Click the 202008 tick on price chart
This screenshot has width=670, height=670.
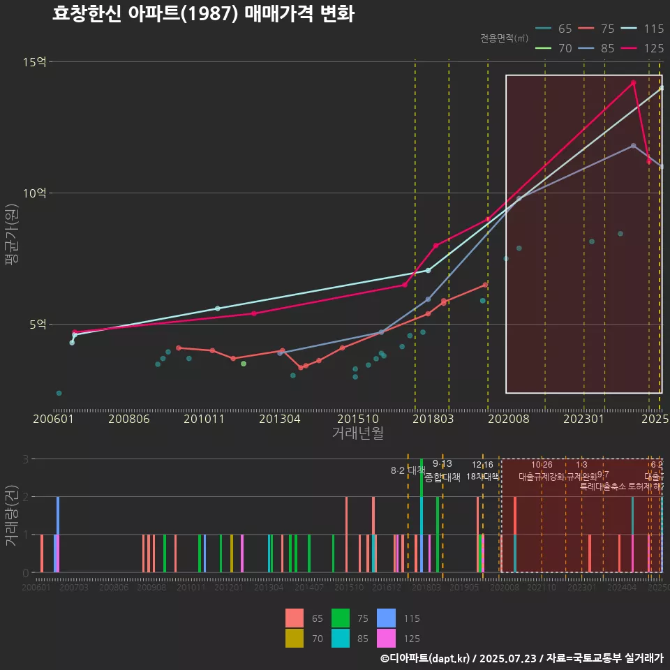(509, 419)
